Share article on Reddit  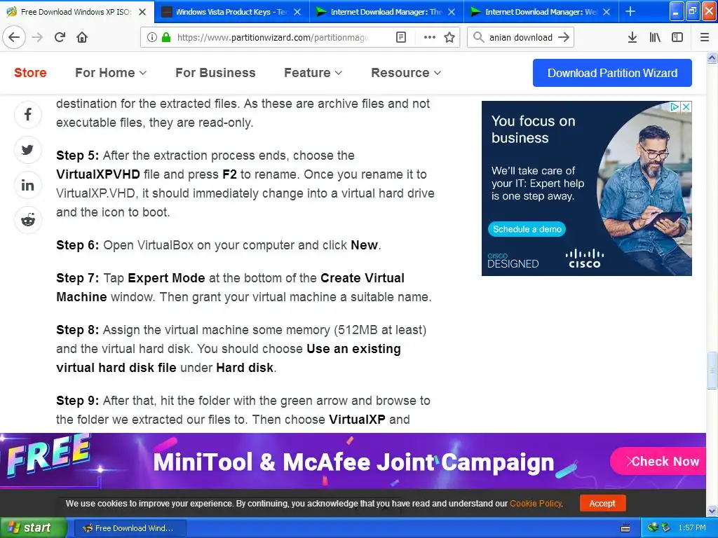point(28,220)
